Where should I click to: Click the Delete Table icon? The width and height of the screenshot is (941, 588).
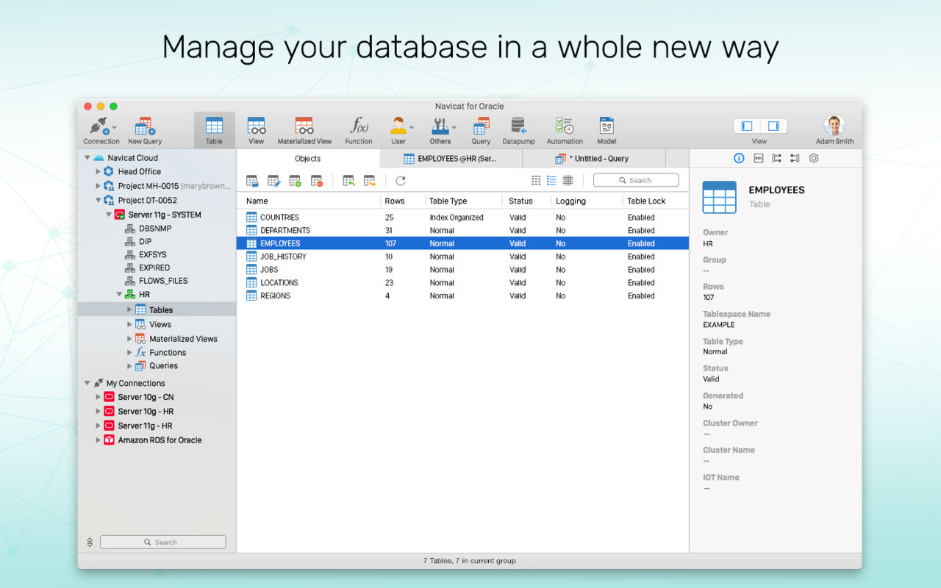coord(316,181)
